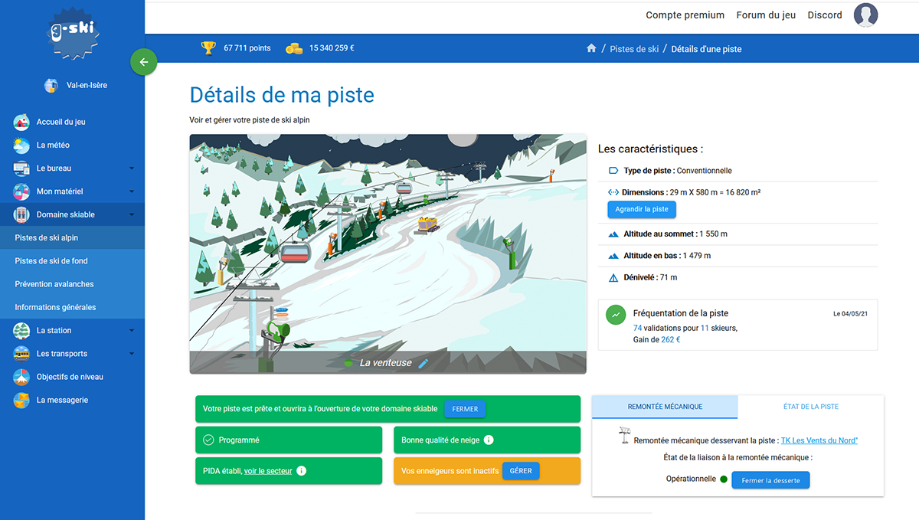
Task: Expand the Le bureau submenu arrow
Action: [132, 168]
